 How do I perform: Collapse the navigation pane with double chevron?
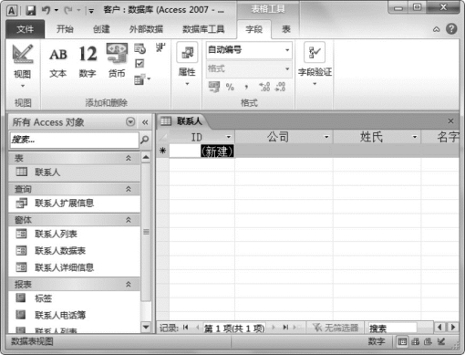pyautogui.click(x=145, y=122)
